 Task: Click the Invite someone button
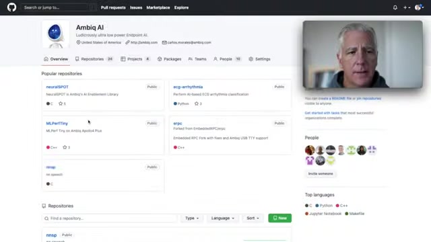click(x=321, y=173)
